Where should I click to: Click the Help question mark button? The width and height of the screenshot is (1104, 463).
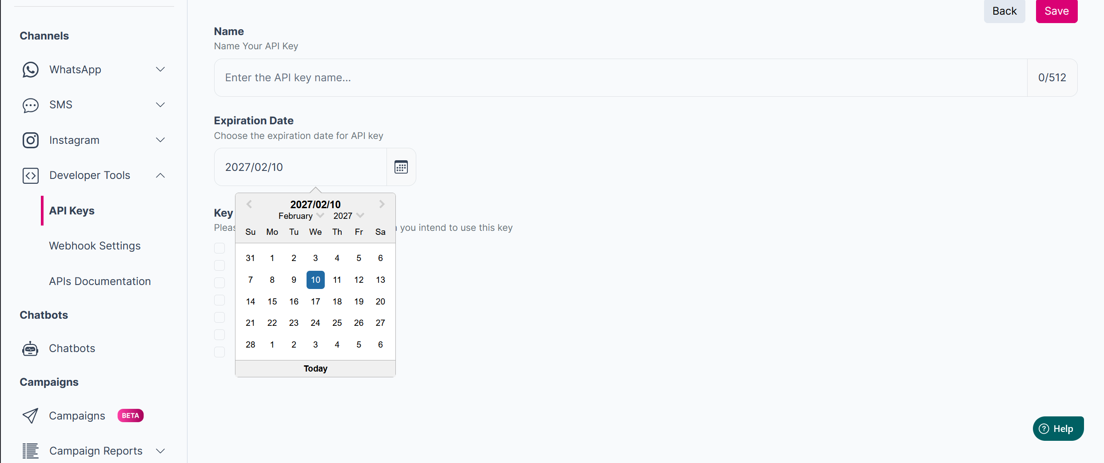pos(1058,429)
